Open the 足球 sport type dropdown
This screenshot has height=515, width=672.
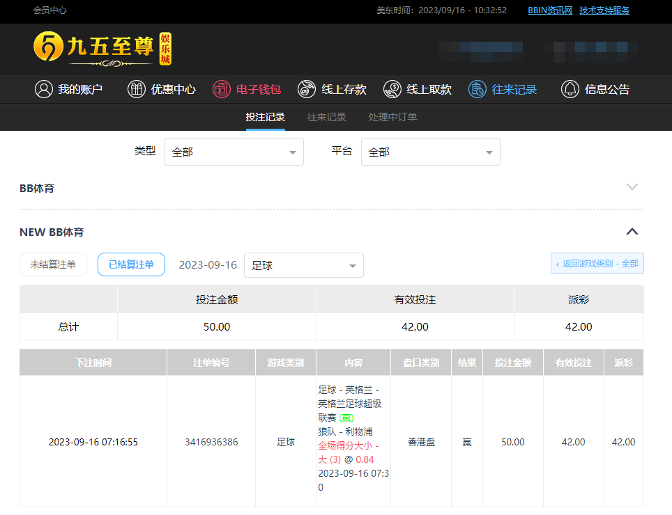(x=303, y=265)
